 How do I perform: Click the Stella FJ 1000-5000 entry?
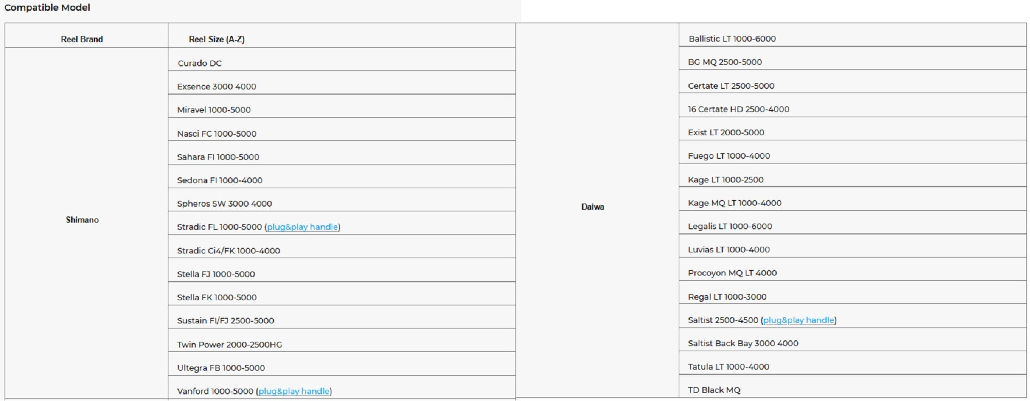[216, 275]
